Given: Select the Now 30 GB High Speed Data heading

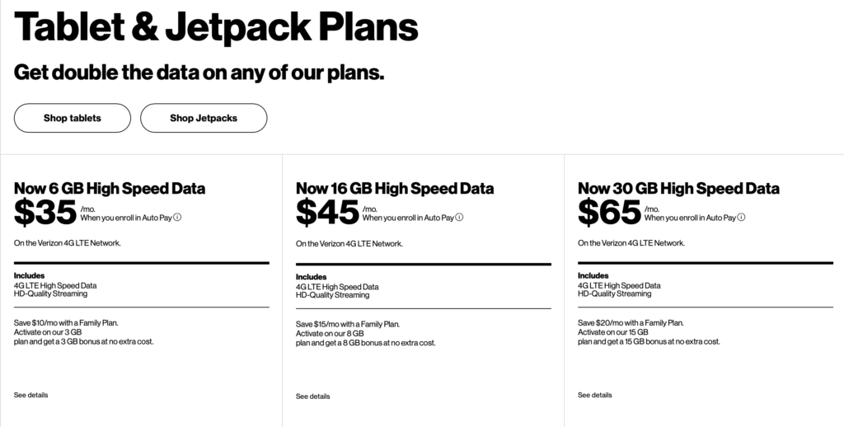Looking at the screenshot, I should pos(678,189).
